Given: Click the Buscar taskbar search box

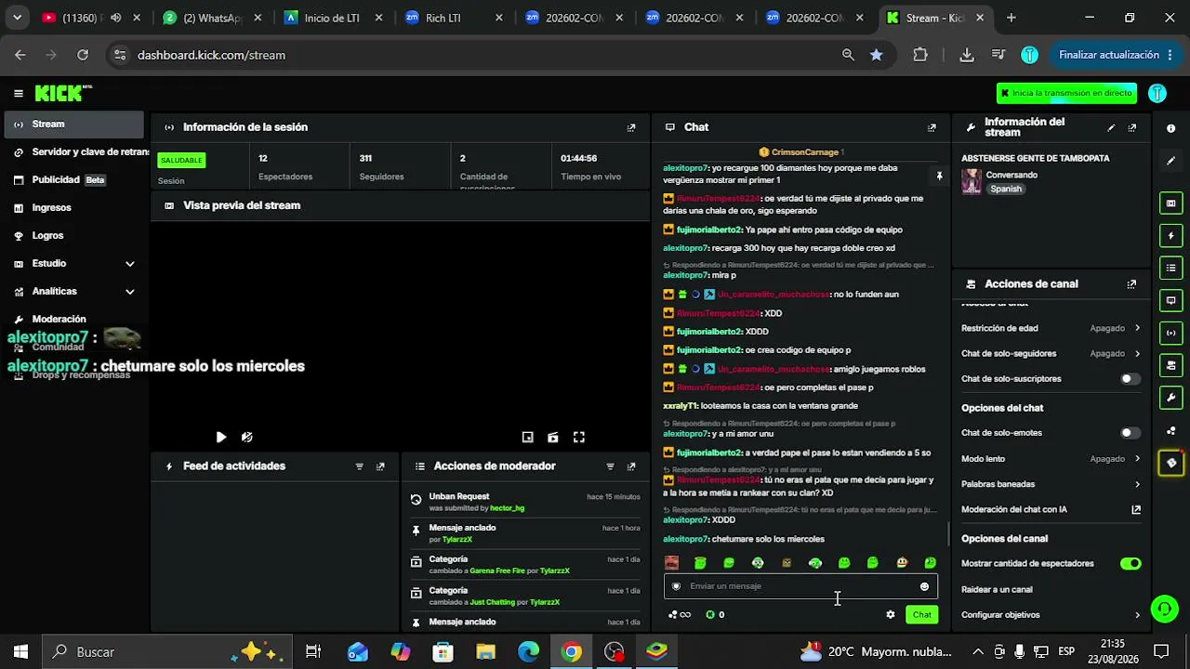Looking at the screenshot, I should pos(167,652).
